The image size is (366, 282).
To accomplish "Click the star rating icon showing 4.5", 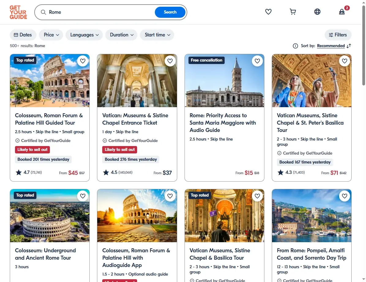I will [x=106, y=172].
